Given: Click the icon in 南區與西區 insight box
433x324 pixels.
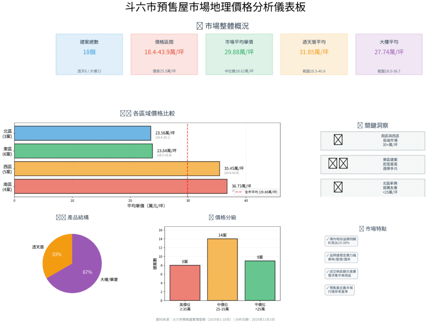Looking at the screenshot, I should (x=338, y=140).
